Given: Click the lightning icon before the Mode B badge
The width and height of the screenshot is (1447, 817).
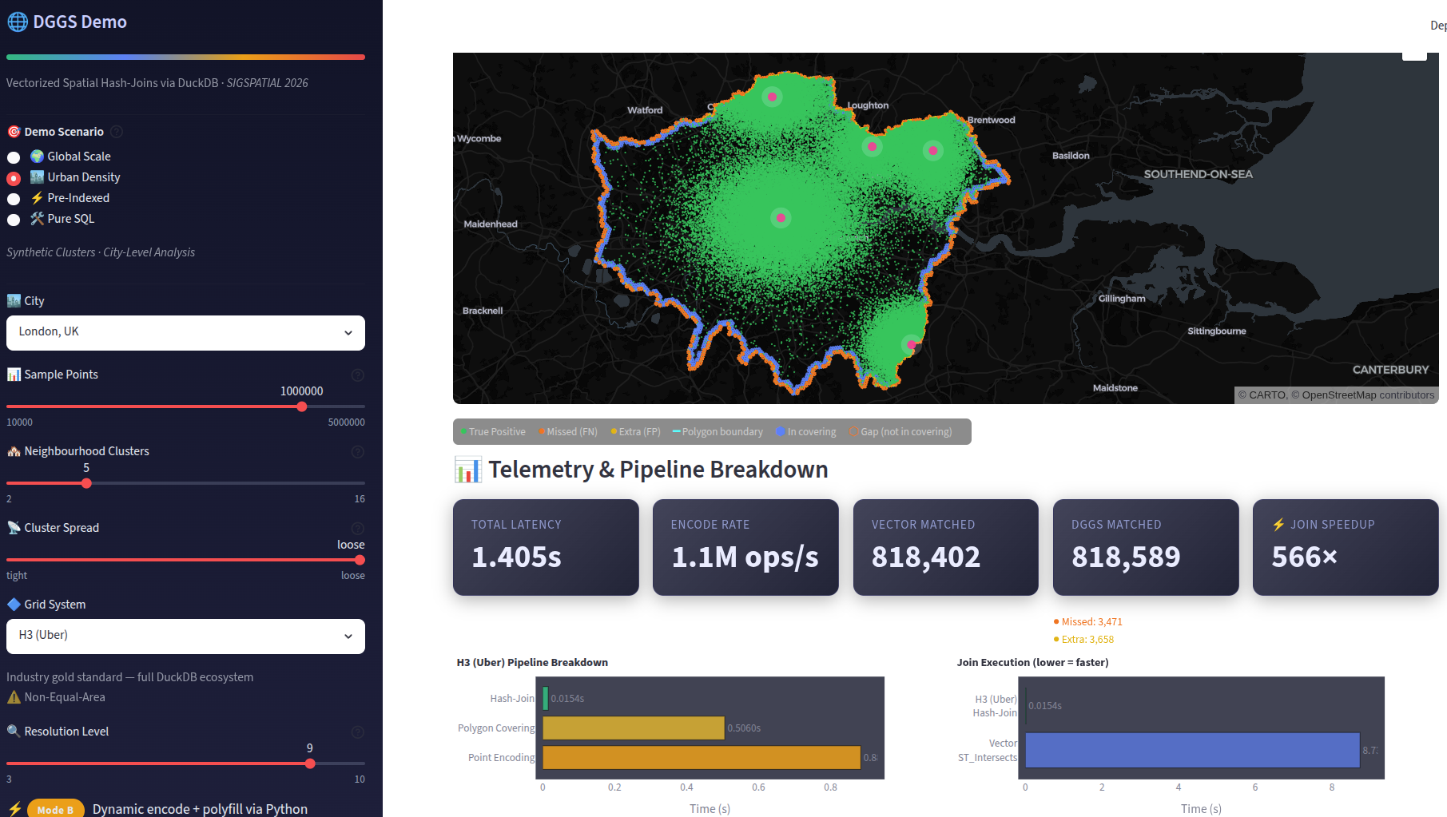Looking at the screenshot, I should [x=14, y=809].
